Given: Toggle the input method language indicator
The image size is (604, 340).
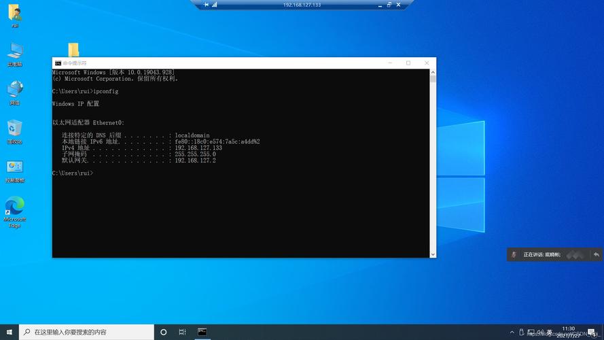Looking at the screenshot, I should (x=549, y=332).
